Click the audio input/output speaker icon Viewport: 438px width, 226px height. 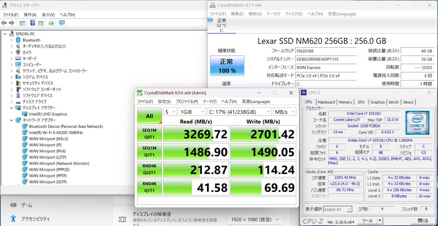[18, 46]
